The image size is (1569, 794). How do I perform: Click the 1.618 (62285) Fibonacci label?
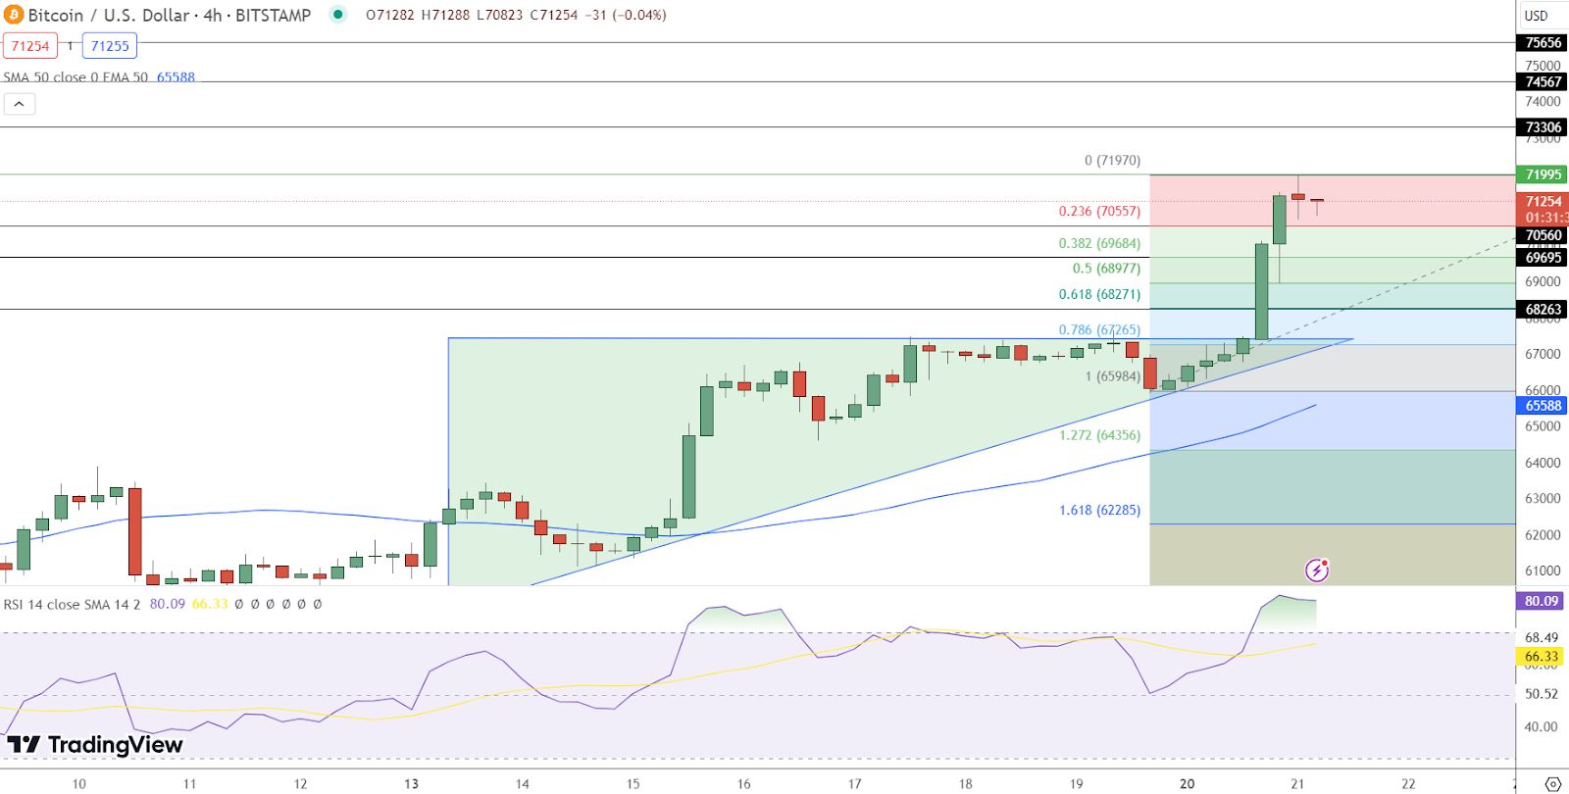(x=1099, y=510)
